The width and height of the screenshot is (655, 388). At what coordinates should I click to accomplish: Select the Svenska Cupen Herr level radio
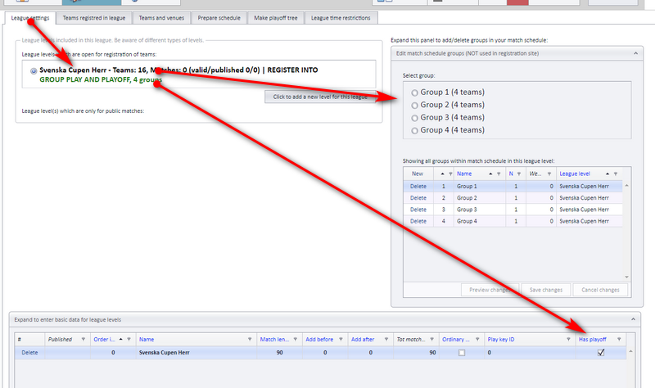tap(34, 71)
